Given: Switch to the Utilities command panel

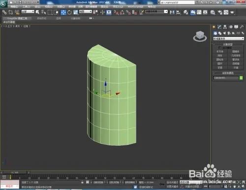Looking at the screenshot, I should (x=242, y=27).
